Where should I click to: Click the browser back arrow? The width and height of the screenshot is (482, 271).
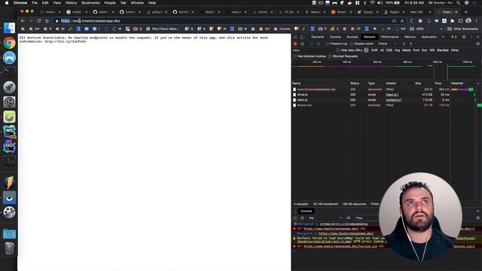(23, 21)
